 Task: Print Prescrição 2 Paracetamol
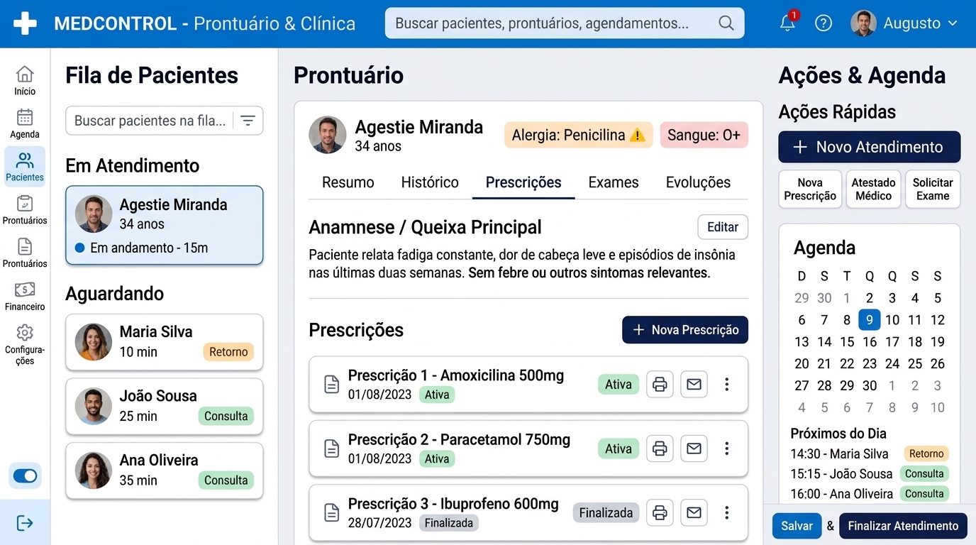coord(660,448)
